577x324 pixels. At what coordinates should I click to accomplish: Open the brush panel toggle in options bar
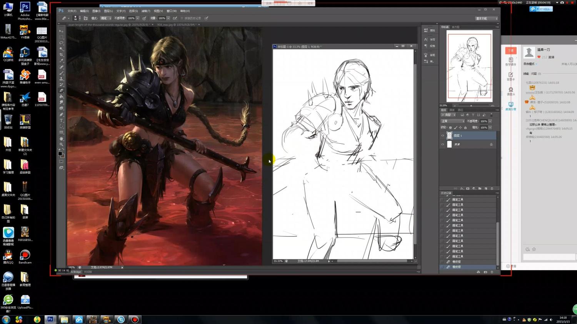(85, 18)
